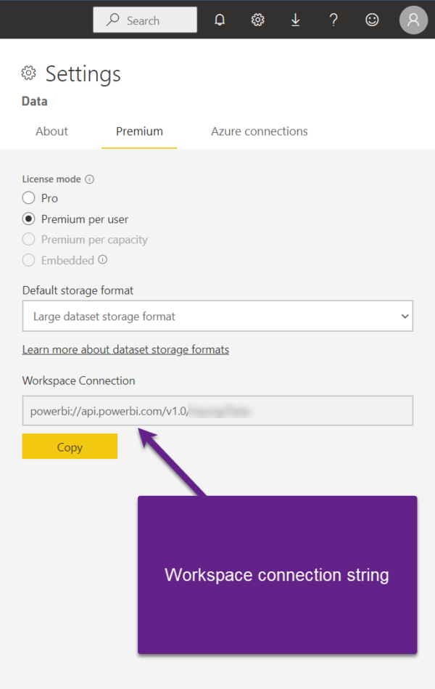Click inside the Search box

click(x=145, y=20)
